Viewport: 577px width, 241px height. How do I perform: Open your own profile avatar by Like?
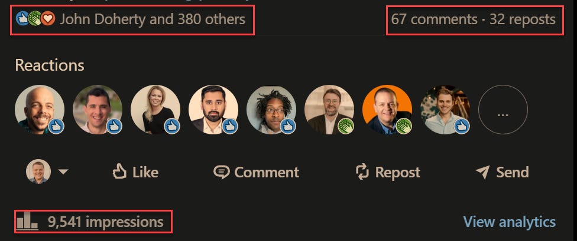pos(38,171)
